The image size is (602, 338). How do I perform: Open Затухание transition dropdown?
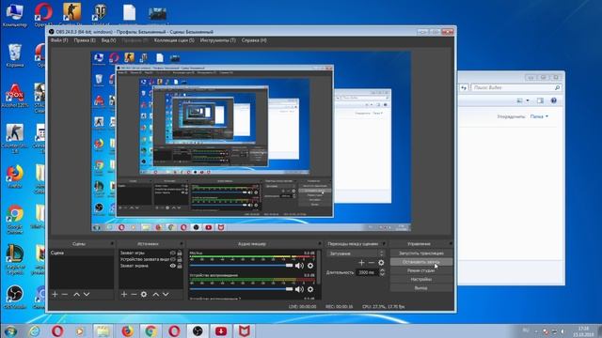coord(356,253)
